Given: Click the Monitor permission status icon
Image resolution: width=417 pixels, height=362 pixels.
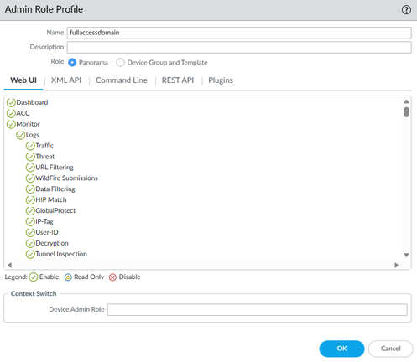Looking at the screenshot, I should pos(11,124).
